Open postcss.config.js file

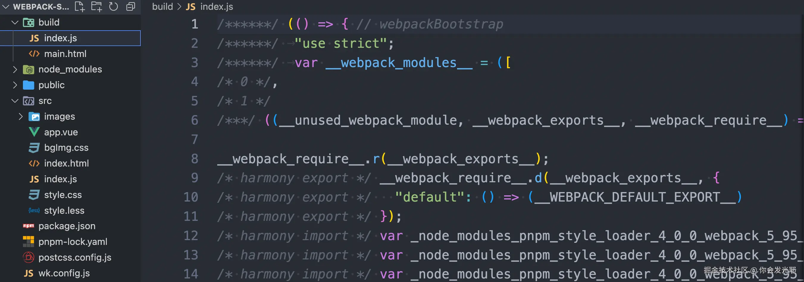75,257
